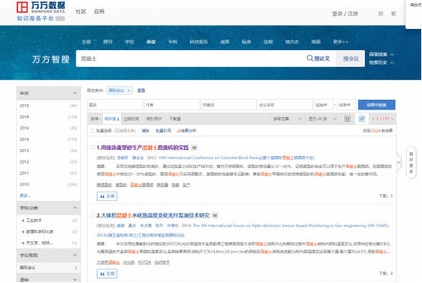Expand the 语种 filter section
Screen dimensions: 422x283
[x=75, y=279]
